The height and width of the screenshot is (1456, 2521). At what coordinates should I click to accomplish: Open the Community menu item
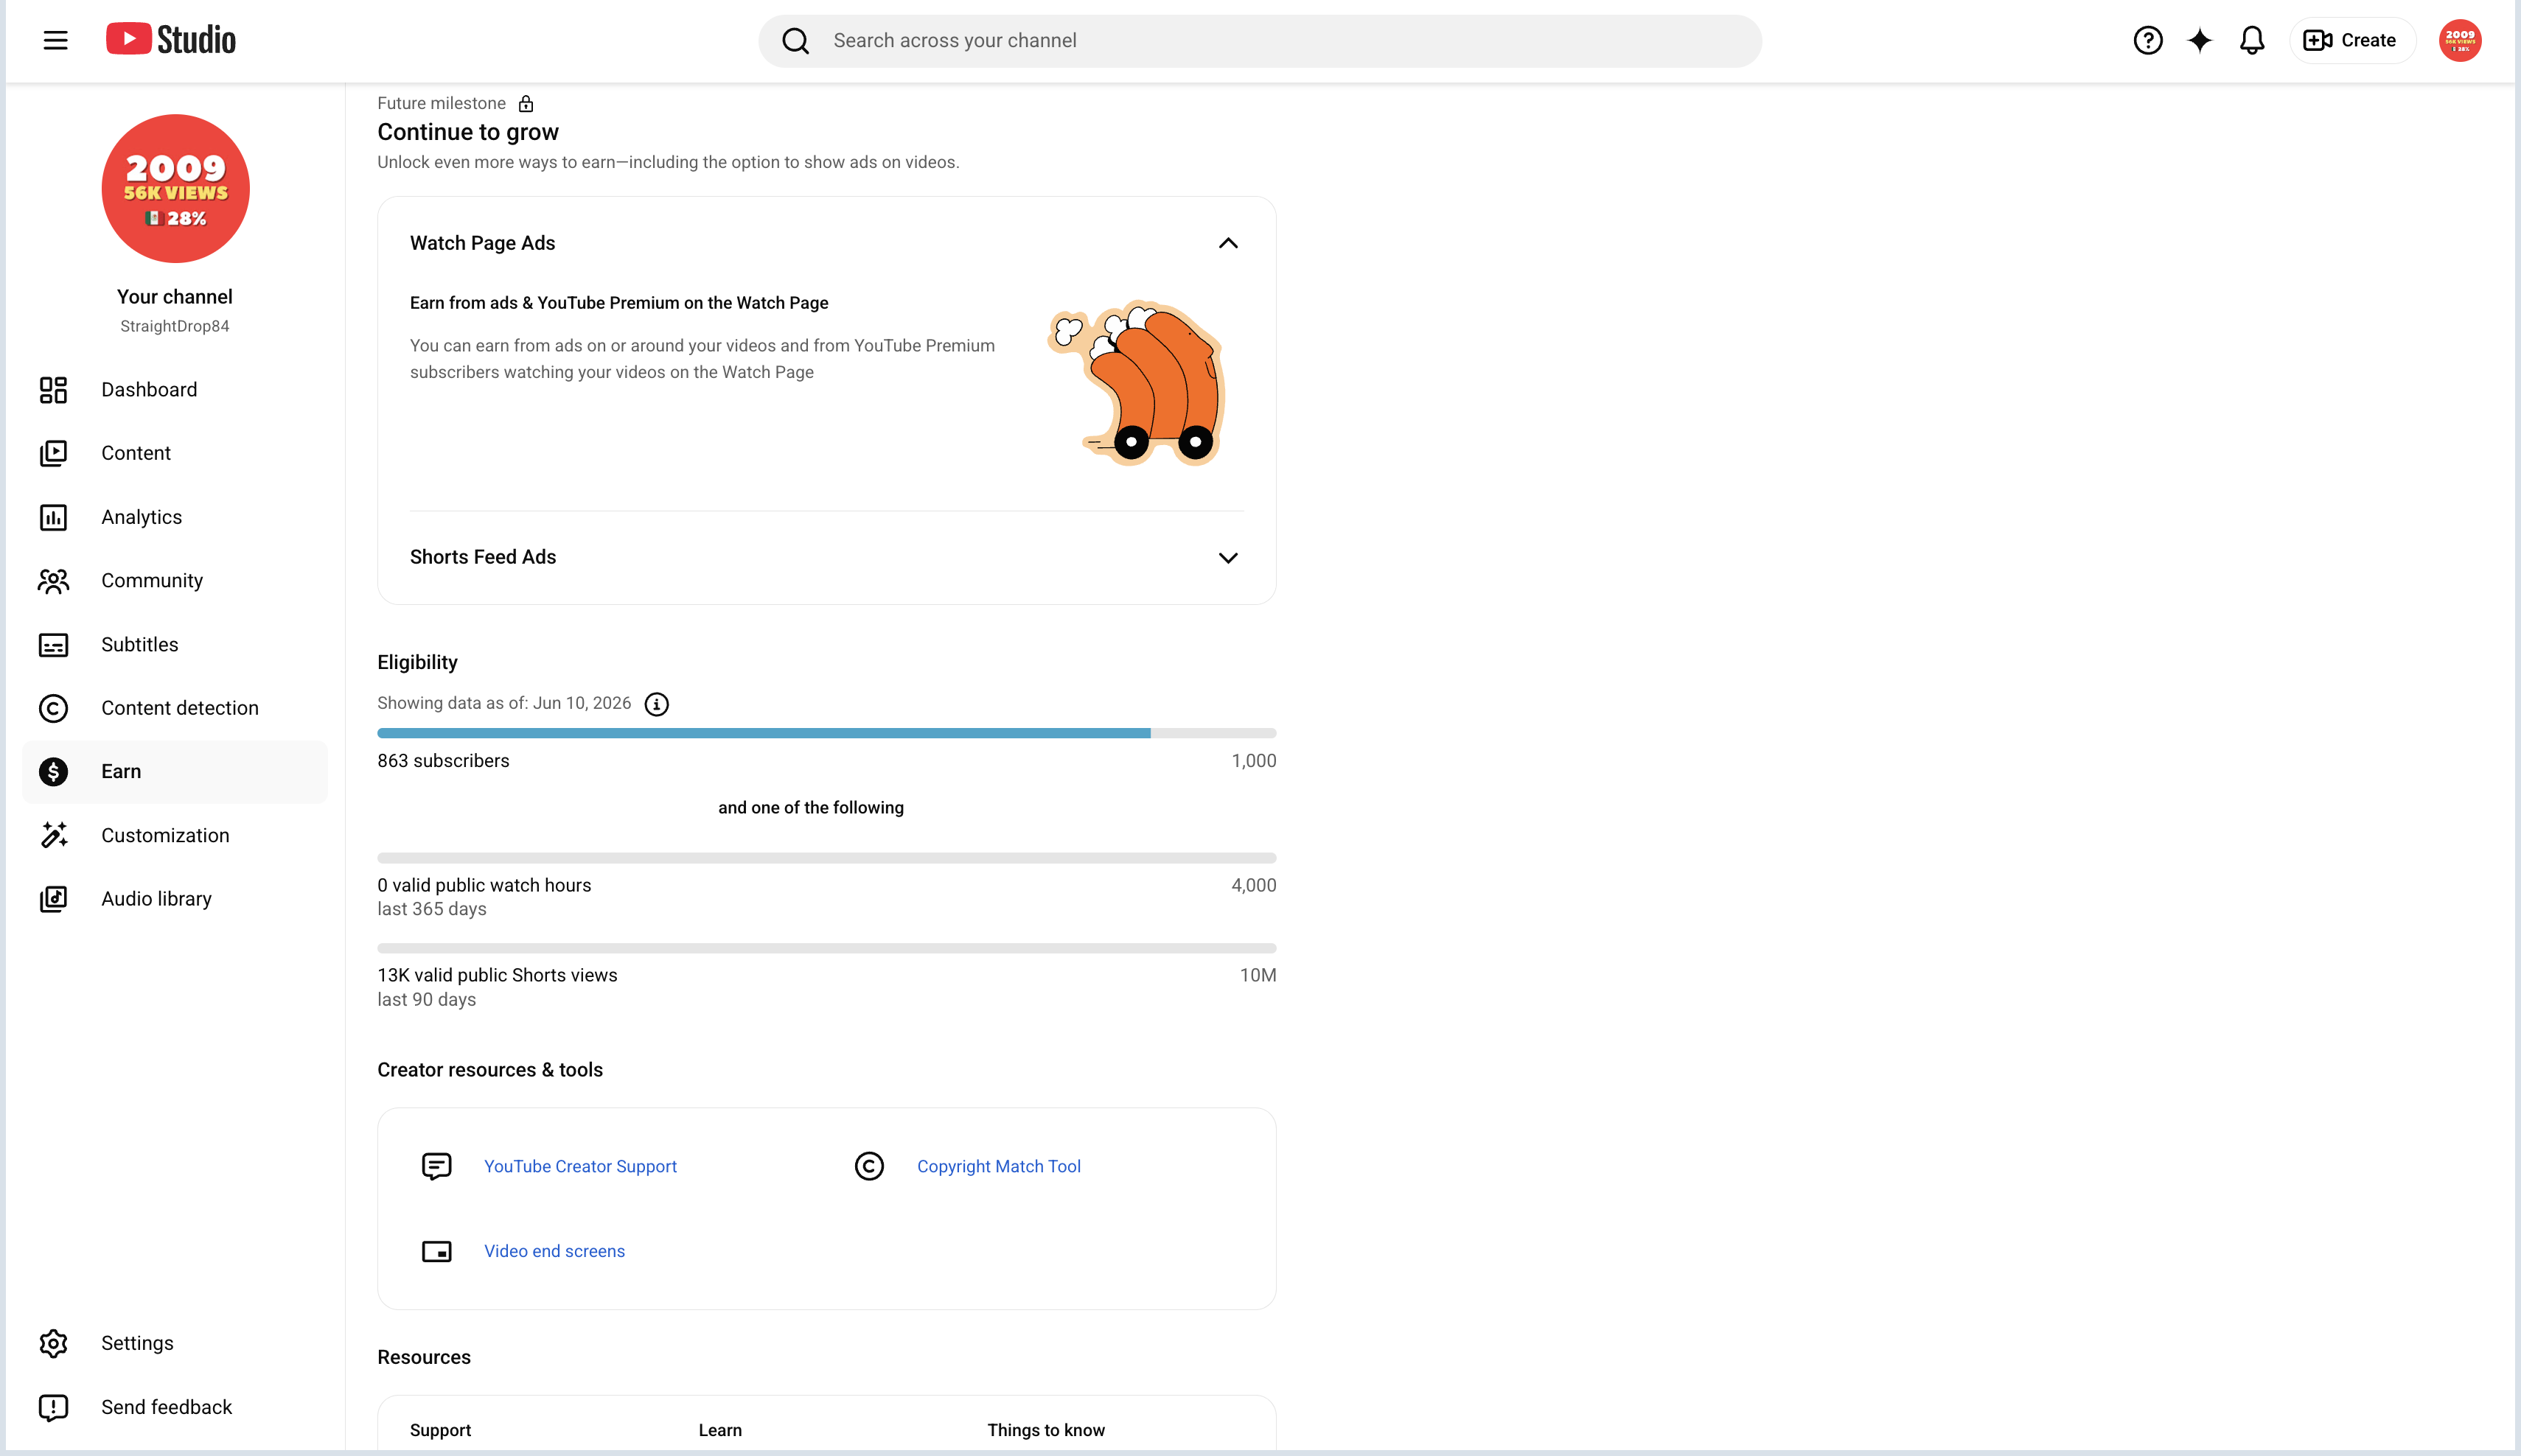(x=175, y=581)
